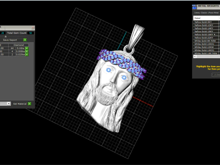The width and height of the screenshot is (220, 165).
Task: Select Yellow Gold 10KY metal row
Action: tap(206, 25)
